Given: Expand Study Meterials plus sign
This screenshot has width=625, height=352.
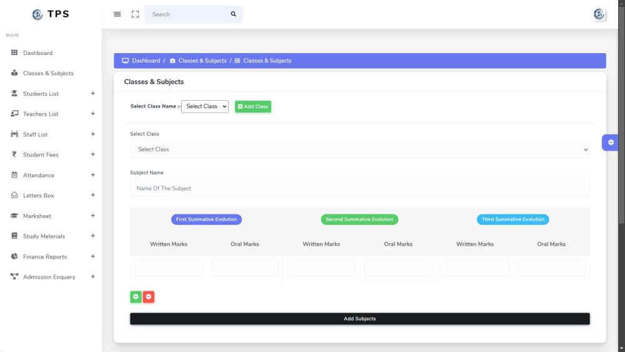Looking at the screenshot, I should (93, 236).
